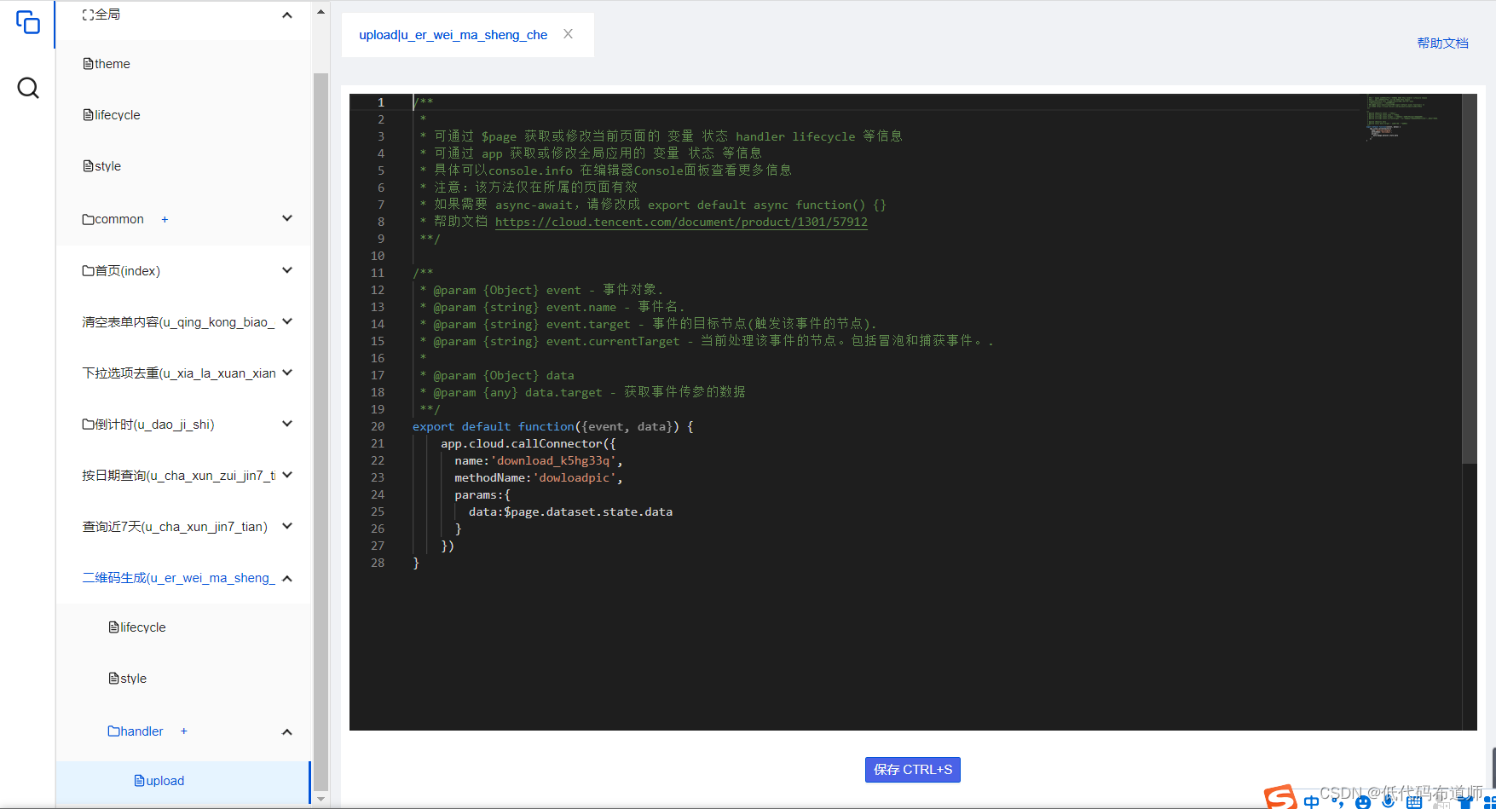Save code with 保存 CTRL+S button

click(x=912, y=770)
